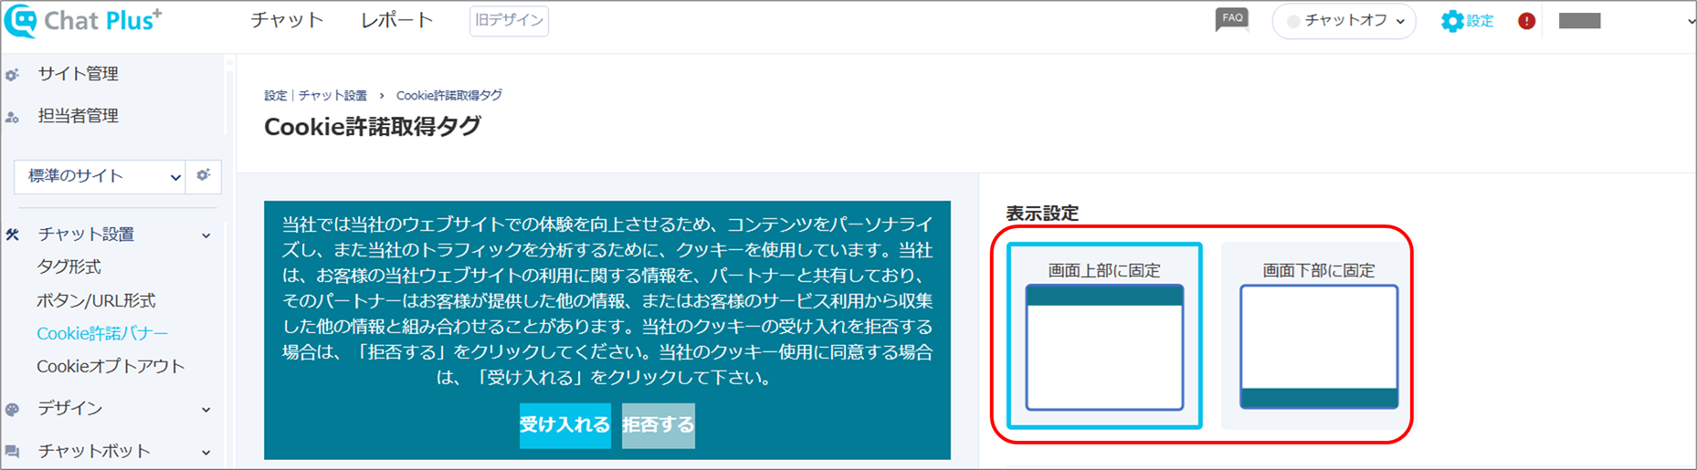Click the red alert notification icon
The image size is (1697, 470).
(x=1526, y=21)
